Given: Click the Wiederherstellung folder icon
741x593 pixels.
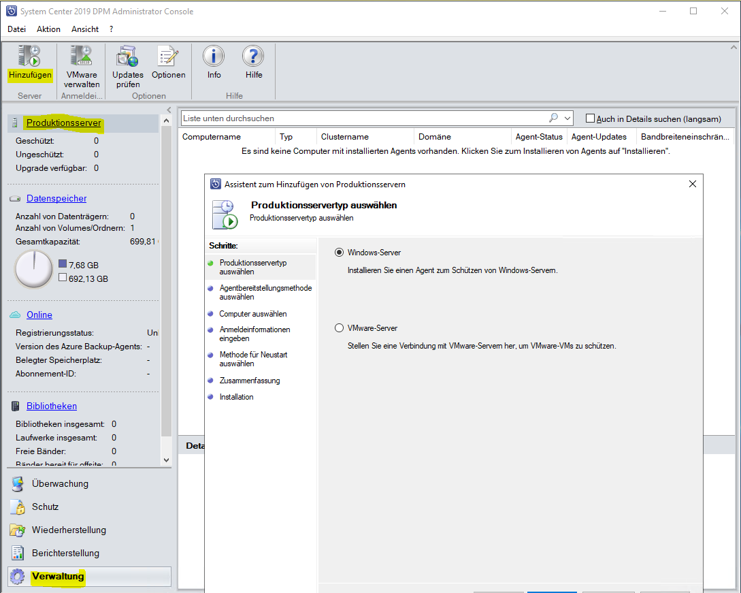Looking at the screenshot, I should (18, 530).
